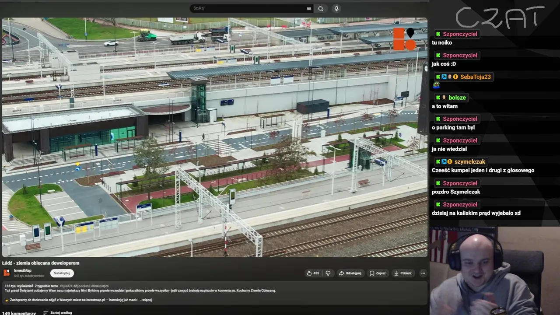
Task: Click the video player frame
Action: point(214,137)
